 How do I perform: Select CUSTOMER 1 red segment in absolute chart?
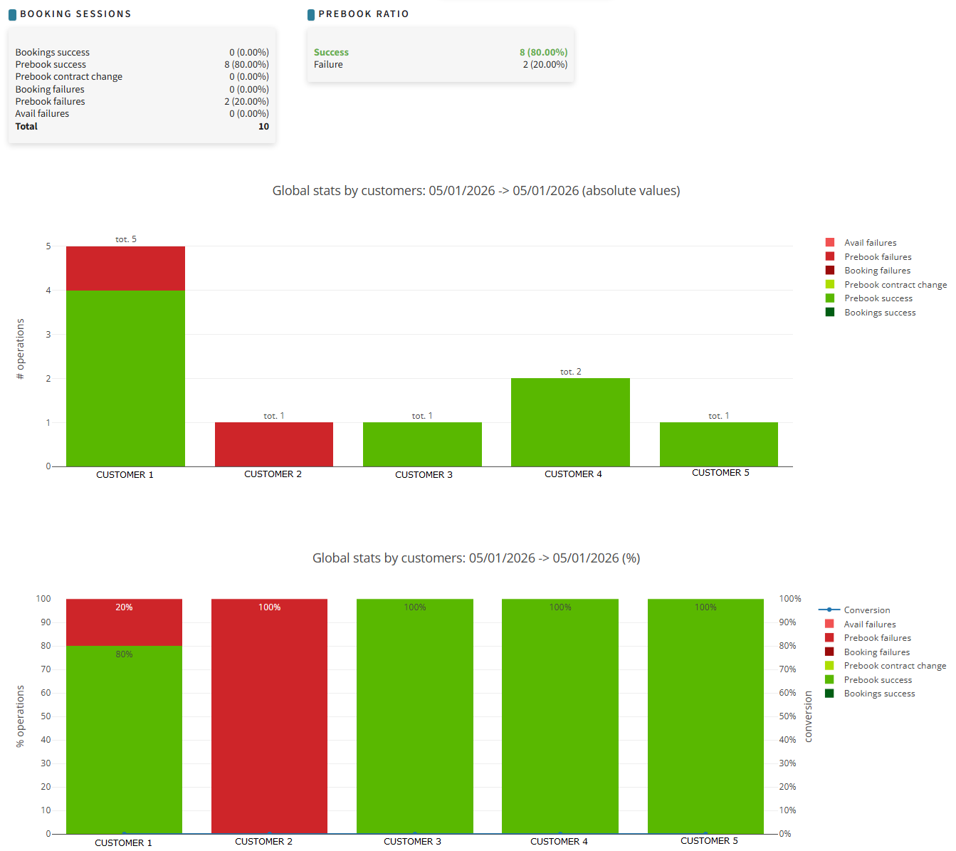click(125, 268)
